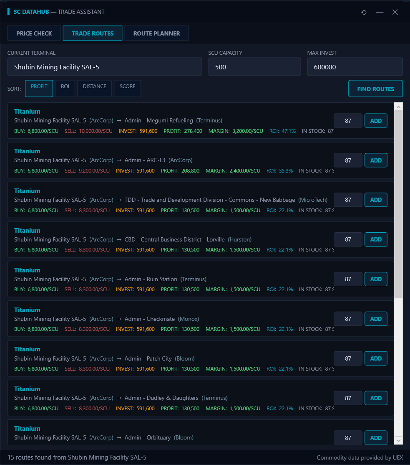Add the Lorville CBD route
The height and width of the screenshot is (465, 410).
376,240
